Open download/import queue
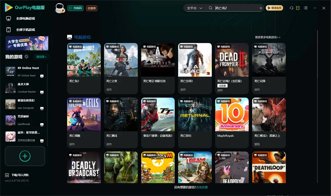This screenshot has width=331, height=196. [x=17, y=175]
